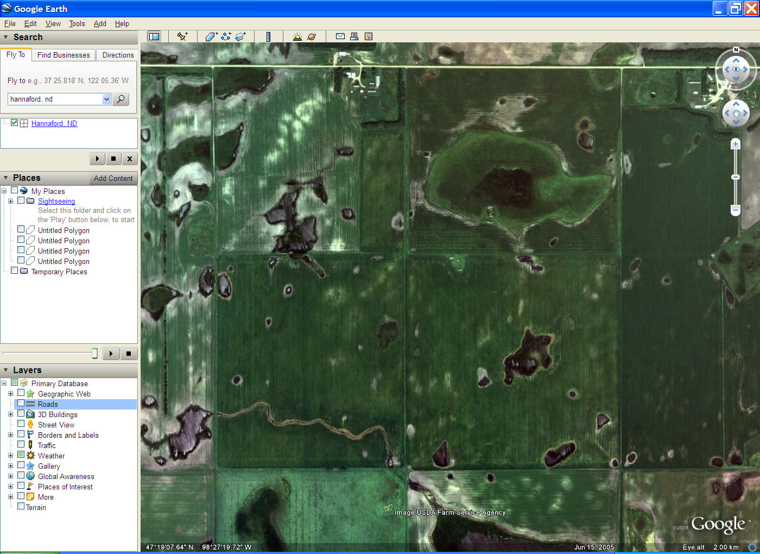Collapse the Layers panel triangle
This screenshot has height=554, width=760.
coord(6,370)
